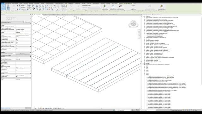Viewport: 202px width, 114px height.
Task: Click the zoom icon on the navigation bar
Action: point(139,35)
